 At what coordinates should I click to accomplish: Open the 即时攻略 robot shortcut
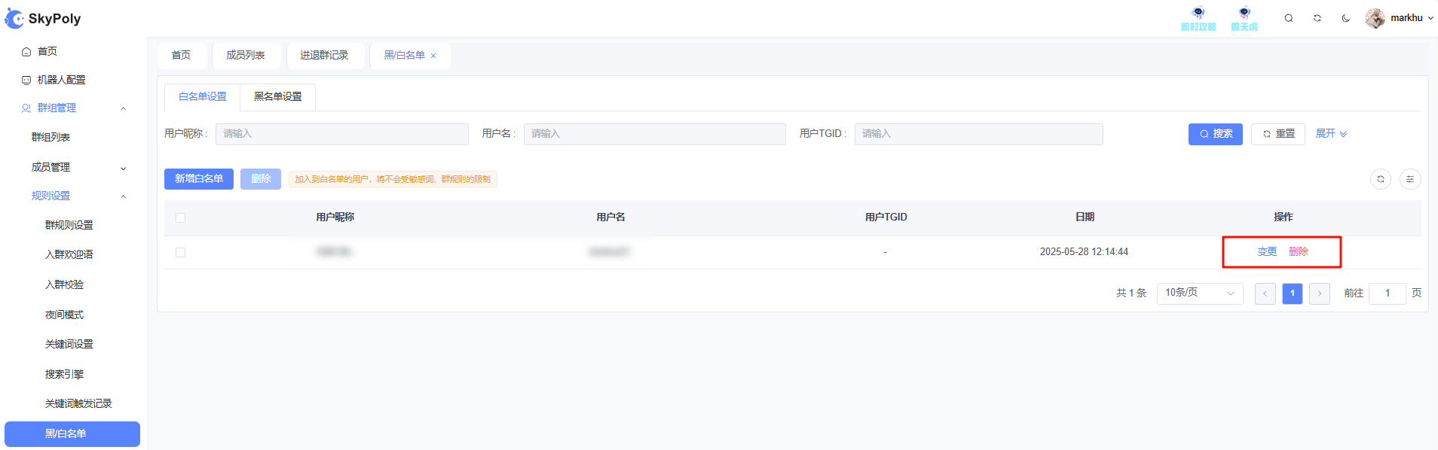pos(1198,19)
